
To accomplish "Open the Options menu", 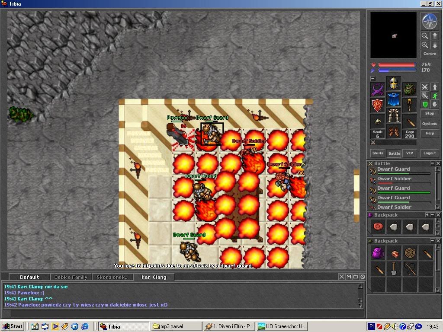I will click(x=430, y=124).
